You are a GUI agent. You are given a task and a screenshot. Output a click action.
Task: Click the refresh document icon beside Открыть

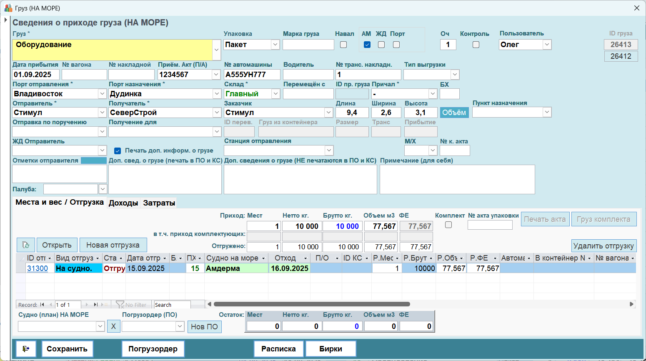[26, 245]
